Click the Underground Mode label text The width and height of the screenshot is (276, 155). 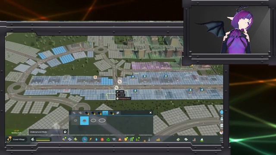[x=38, y=132]
